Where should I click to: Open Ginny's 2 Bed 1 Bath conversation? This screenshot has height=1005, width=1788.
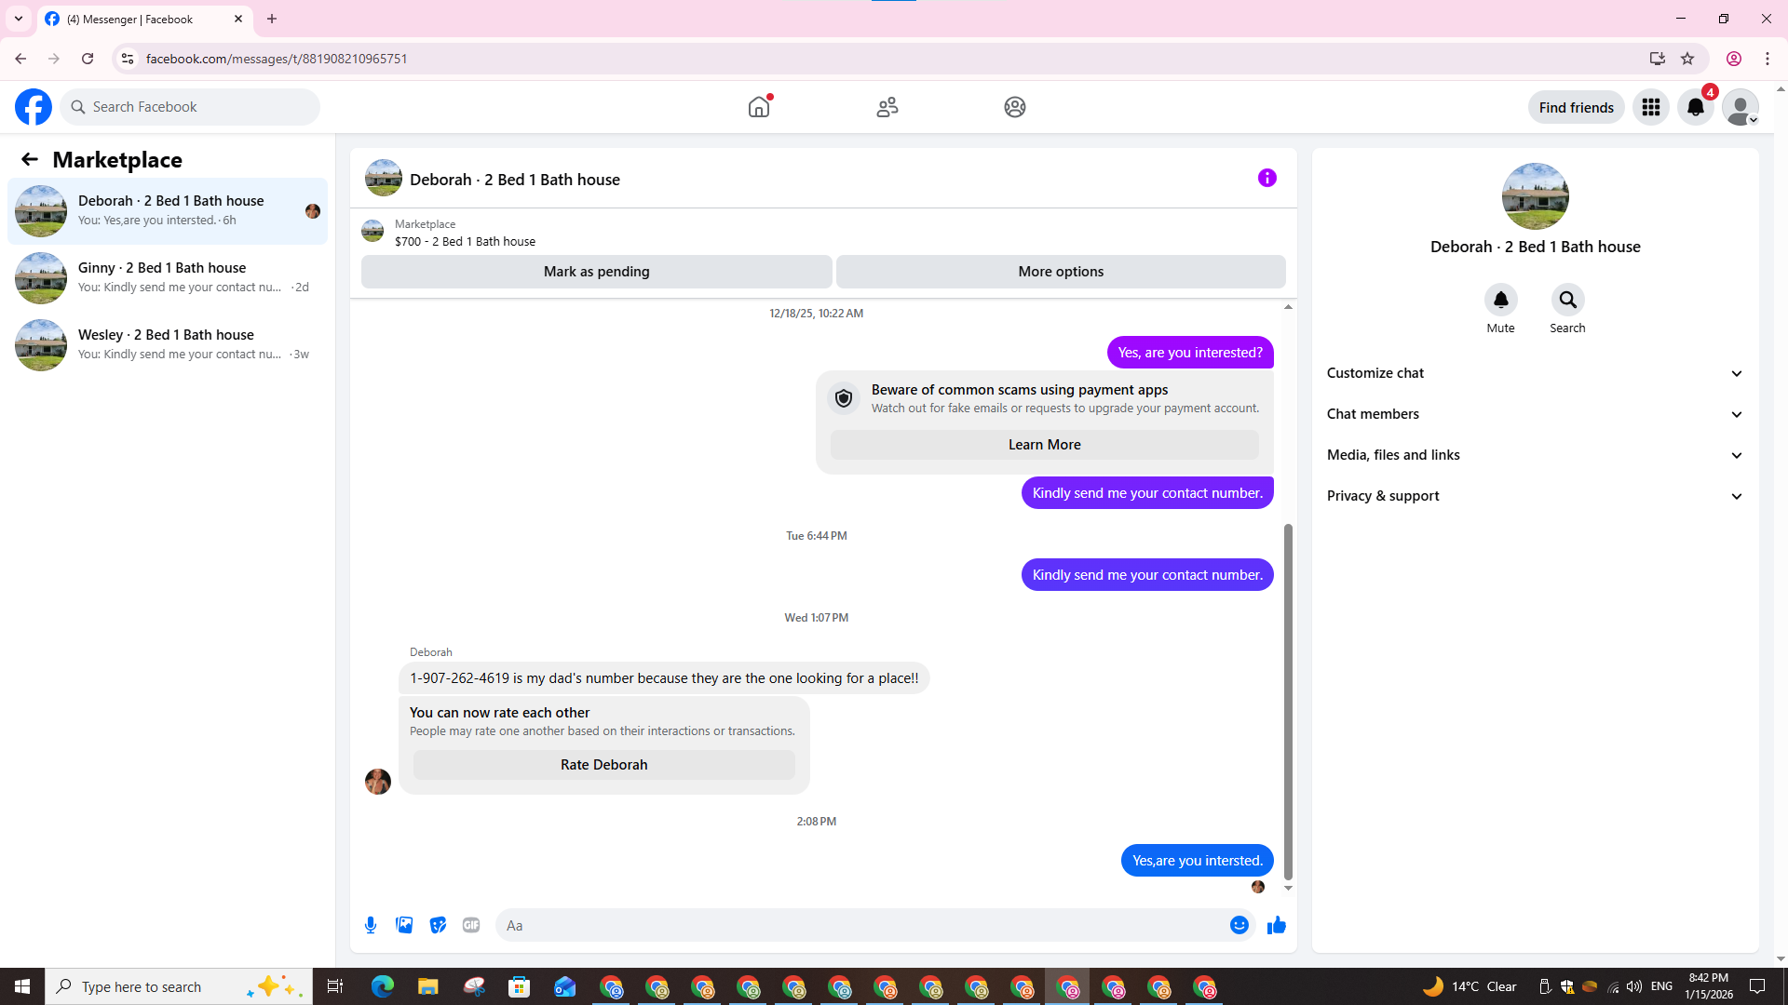tap(168, 277)
